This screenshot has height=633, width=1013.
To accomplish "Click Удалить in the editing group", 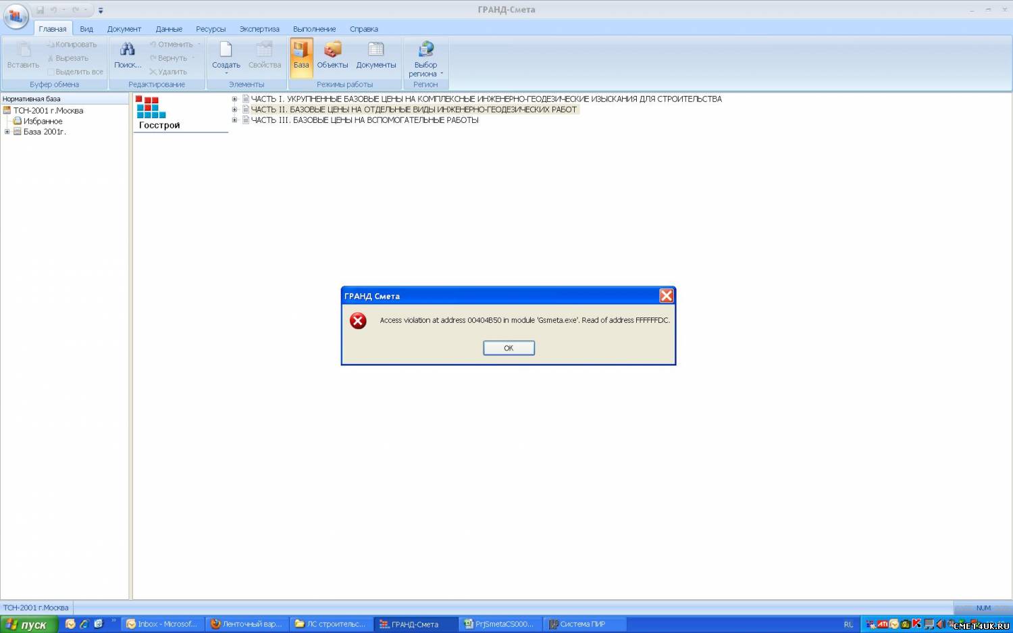I will tap(168, 72).
